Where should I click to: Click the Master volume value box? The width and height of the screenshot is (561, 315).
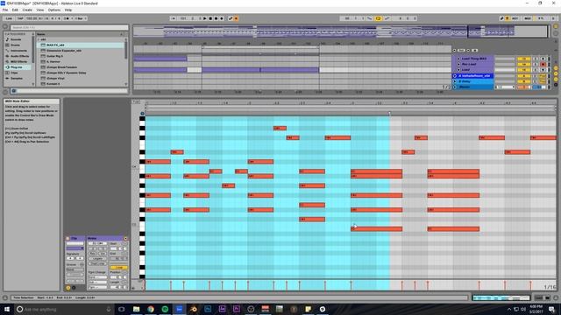(x=523, y=87)
